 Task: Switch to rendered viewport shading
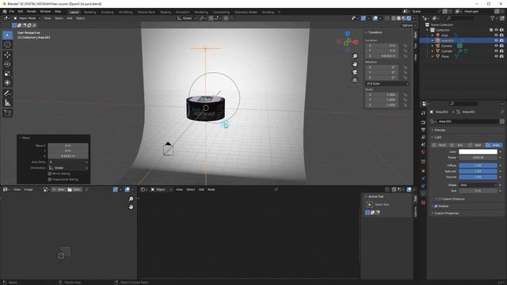pos(409,18)
